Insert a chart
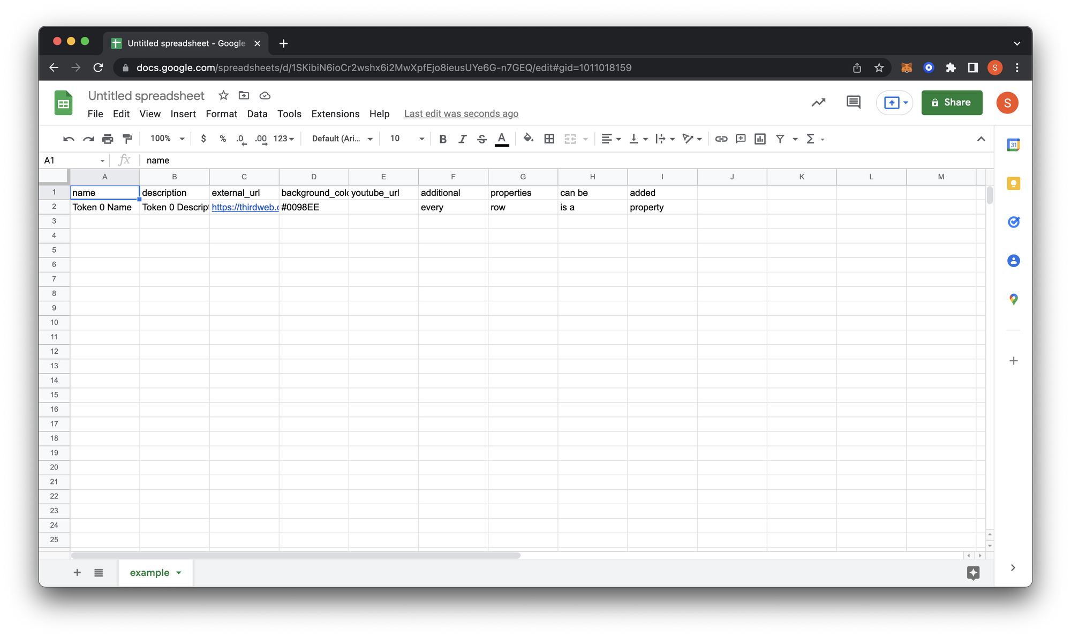This screenshot has width=1071, height=638. [759, 139]
